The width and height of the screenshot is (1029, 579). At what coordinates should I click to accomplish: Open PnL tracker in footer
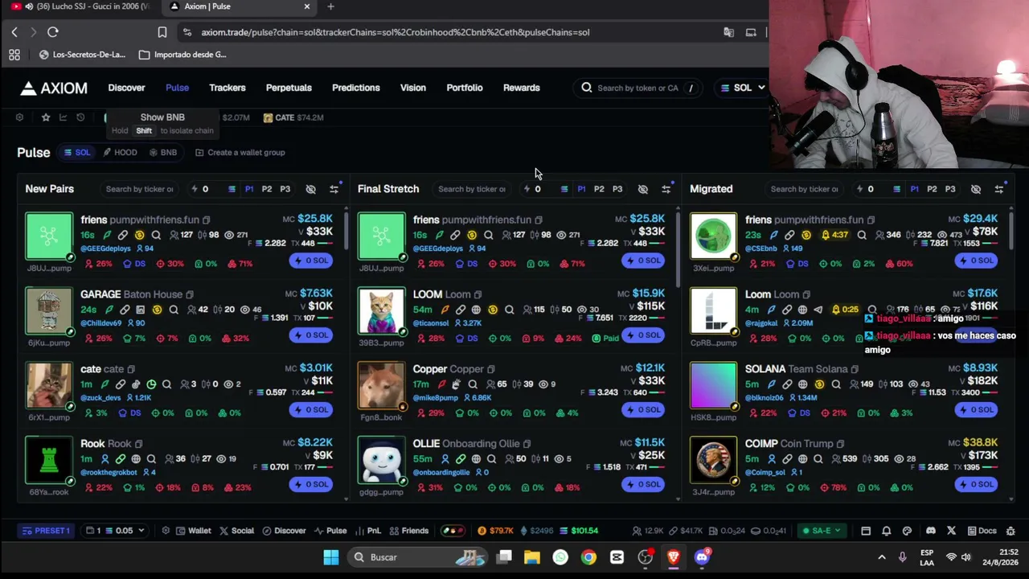coord(368,531)
